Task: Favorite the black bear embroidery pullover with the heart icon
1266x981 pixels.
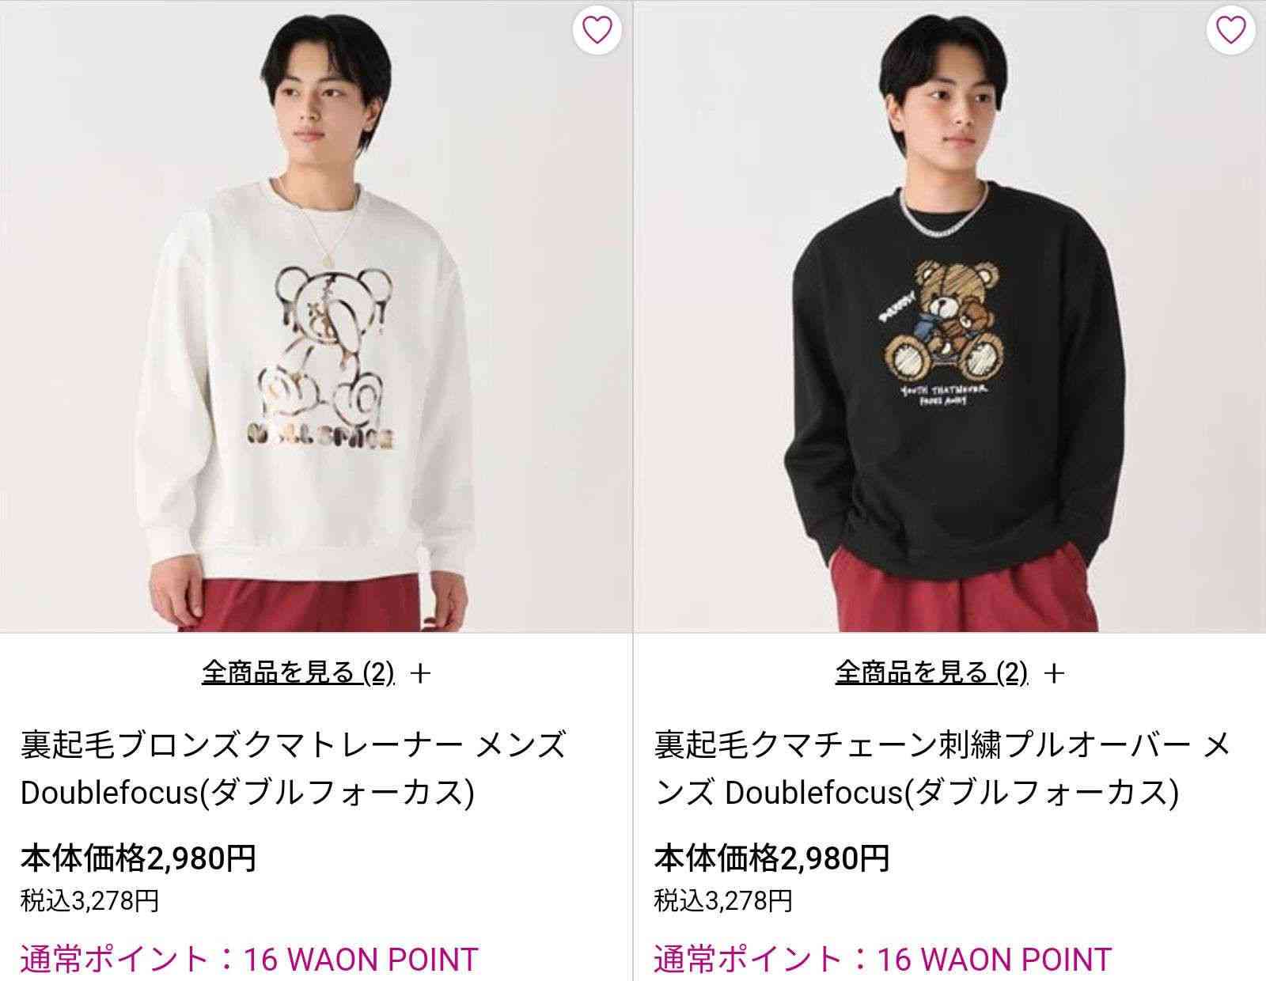Action: point(1230,30)
